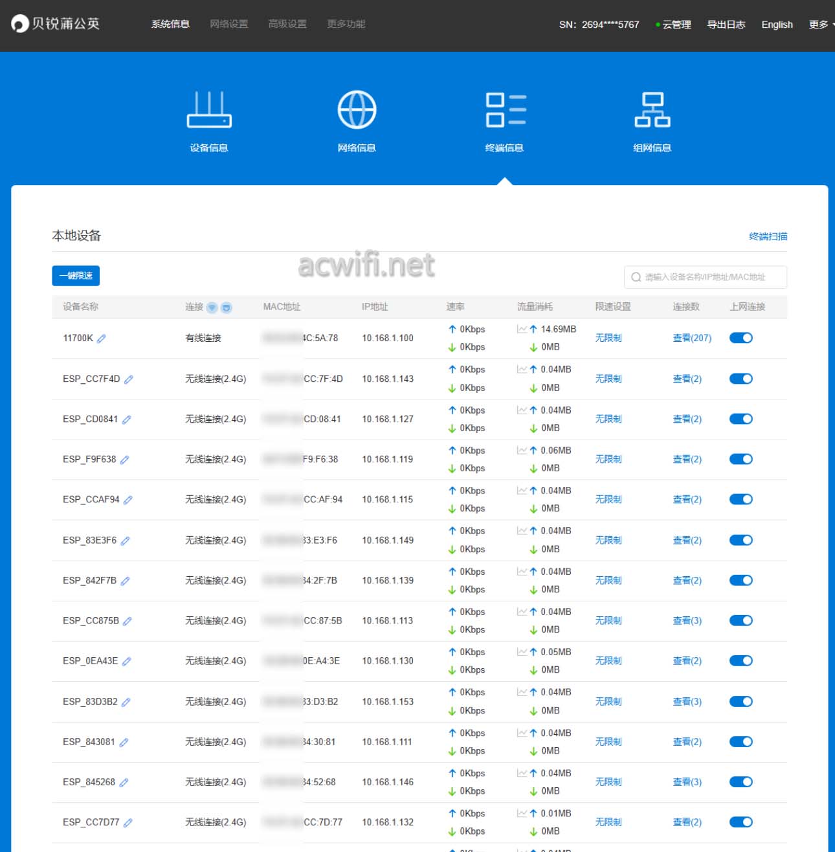View connections 查看(207) for 11700K

coord(692,337)
